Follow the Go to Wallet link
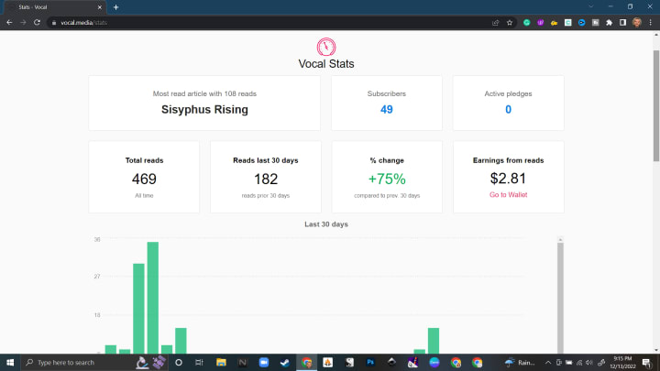 508,195
